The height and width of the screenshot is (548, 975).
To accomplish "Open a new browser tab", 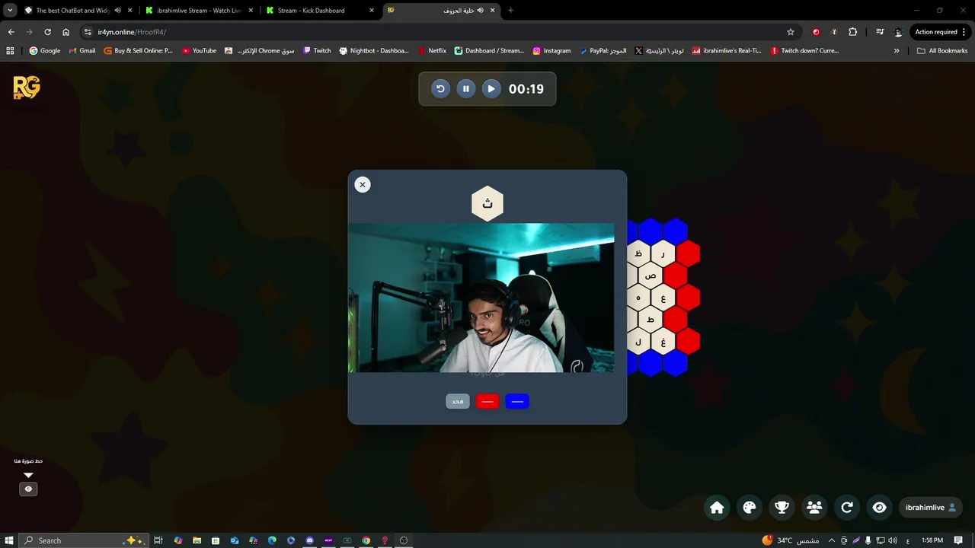I will click(x=510, y=11).
